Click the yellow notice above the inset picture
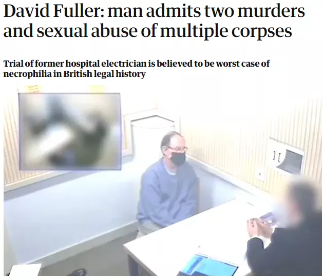 34,89
